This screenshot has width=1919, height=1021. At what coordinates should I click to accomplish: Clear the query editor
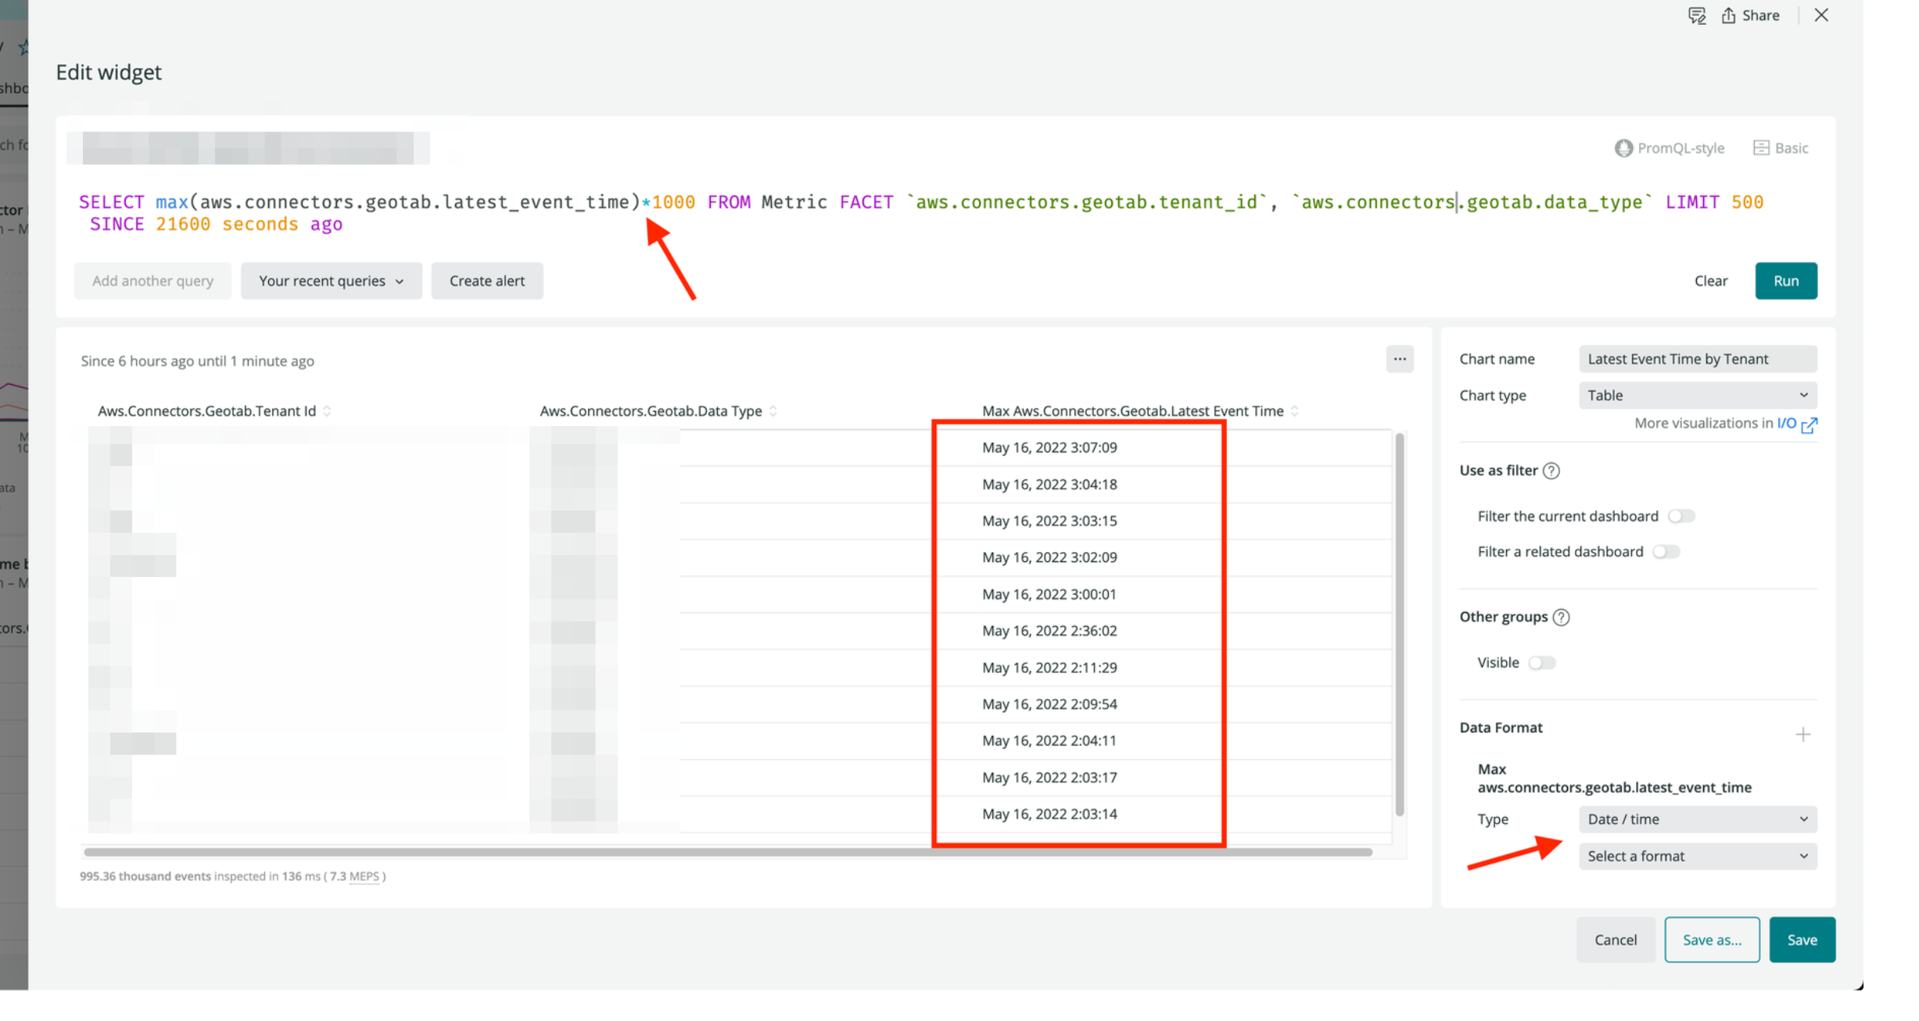(x=1710, y=281)
